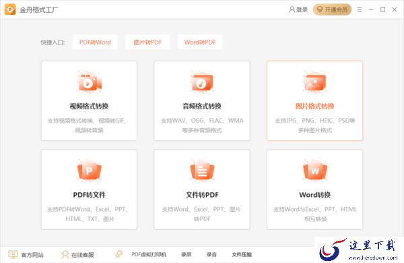Viewport: 404px width, 263px height.
Task: Maximize the application window
Action: 383,9
